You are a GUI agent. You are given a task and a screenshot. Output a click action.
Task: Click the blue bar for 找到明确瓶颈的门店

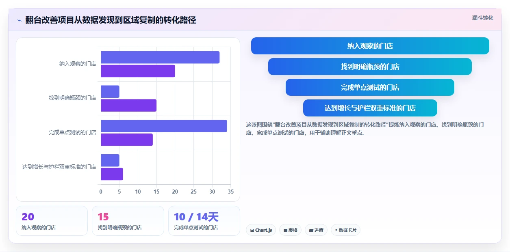110,92
